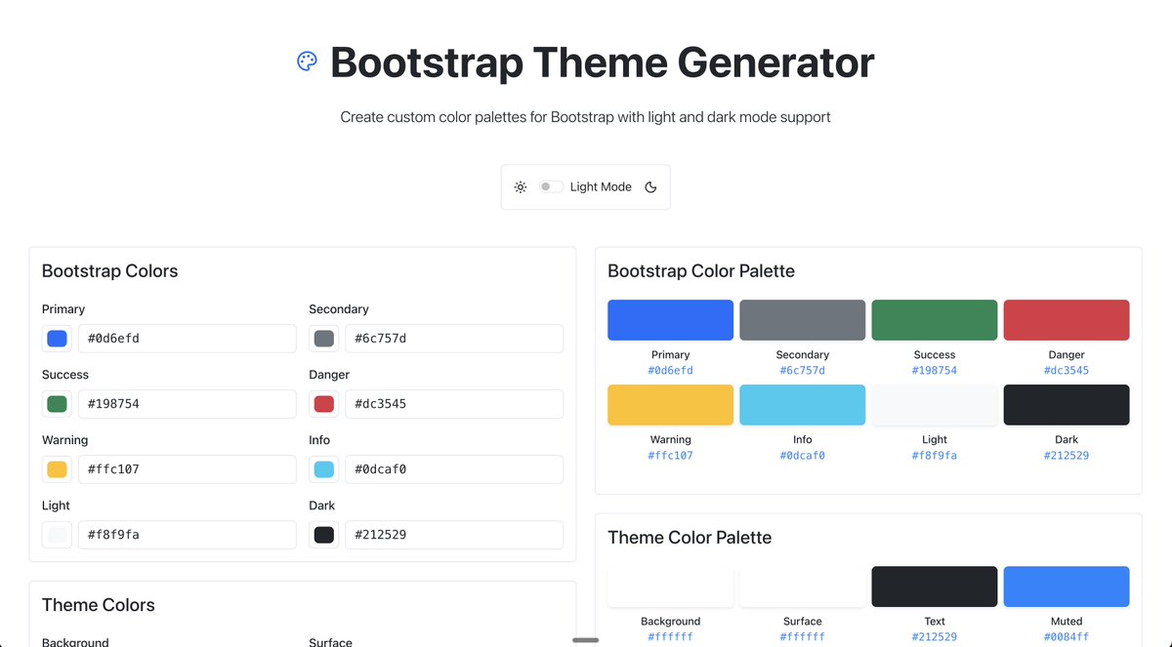The height and width of the screenshot is (647, 1172).
Task: Open the Warning color picker swatch
Action: click(57, 469)
